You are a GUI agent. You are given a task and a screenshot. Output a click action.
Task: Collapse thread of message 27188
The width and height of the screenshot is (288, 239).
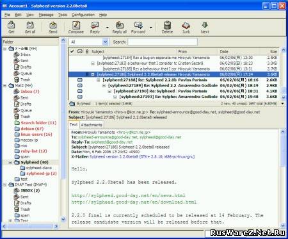coord(98,80)
